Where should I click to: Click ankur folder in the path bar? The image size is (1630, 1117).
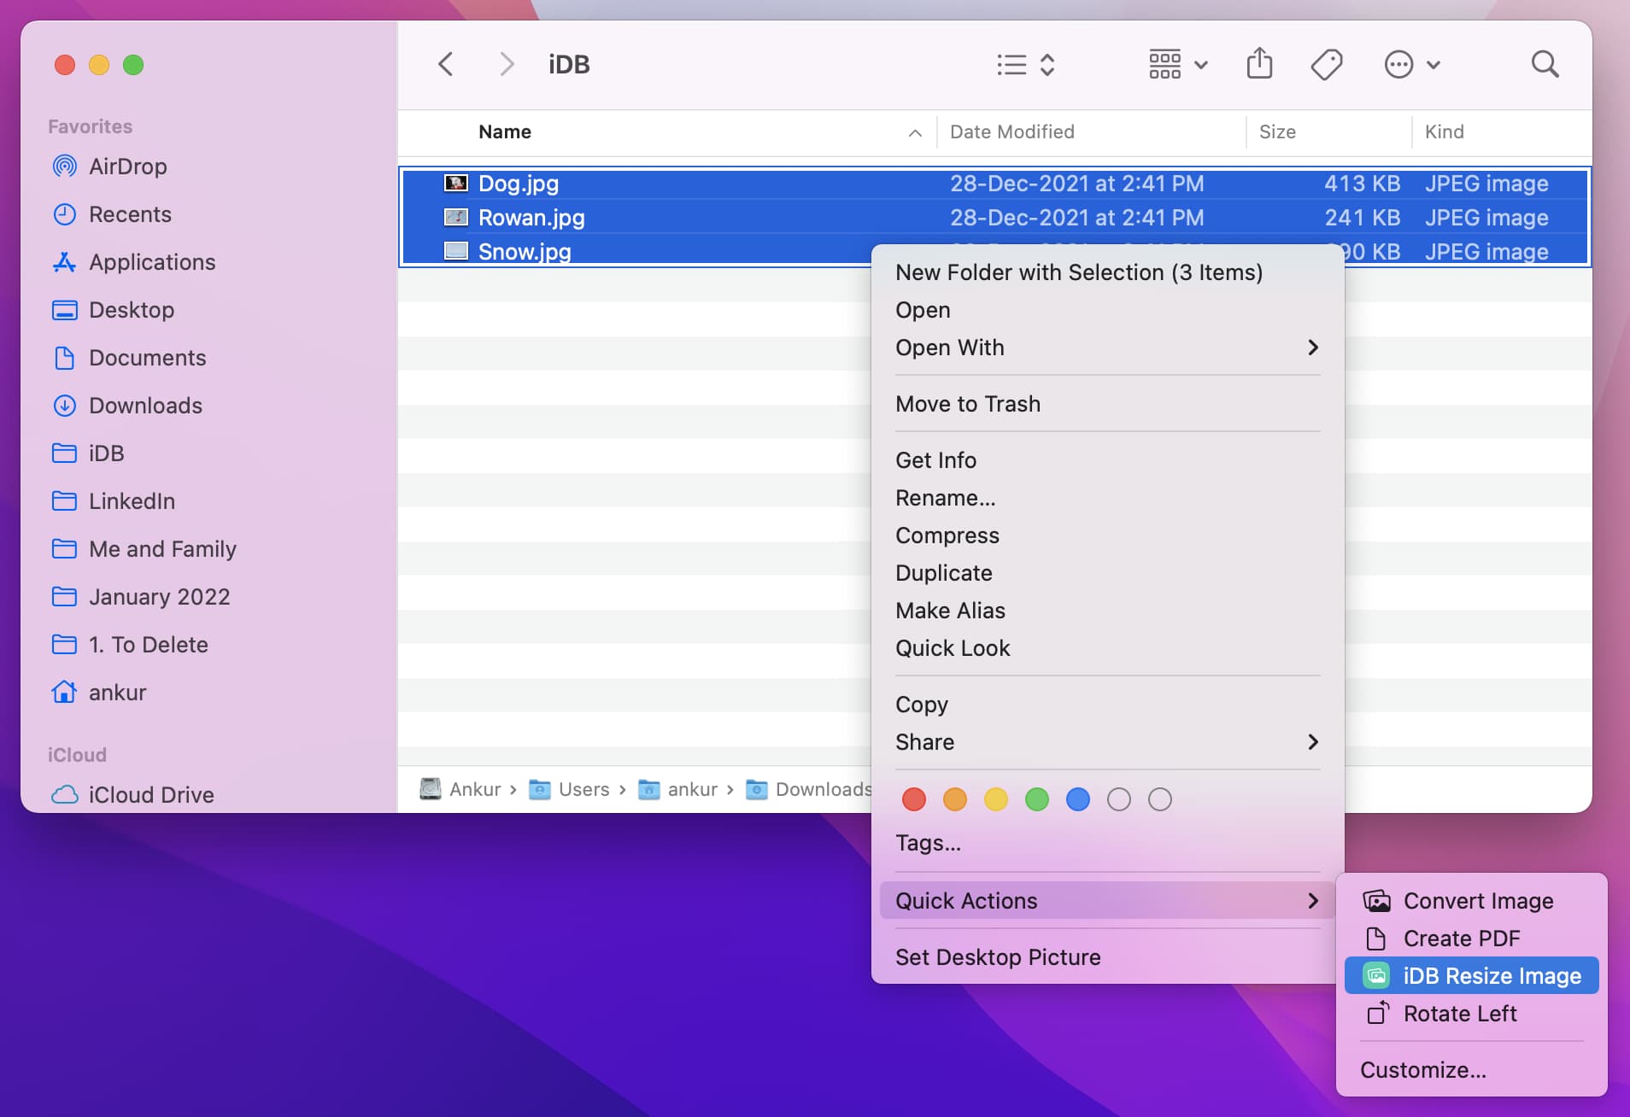pos(678,789)
